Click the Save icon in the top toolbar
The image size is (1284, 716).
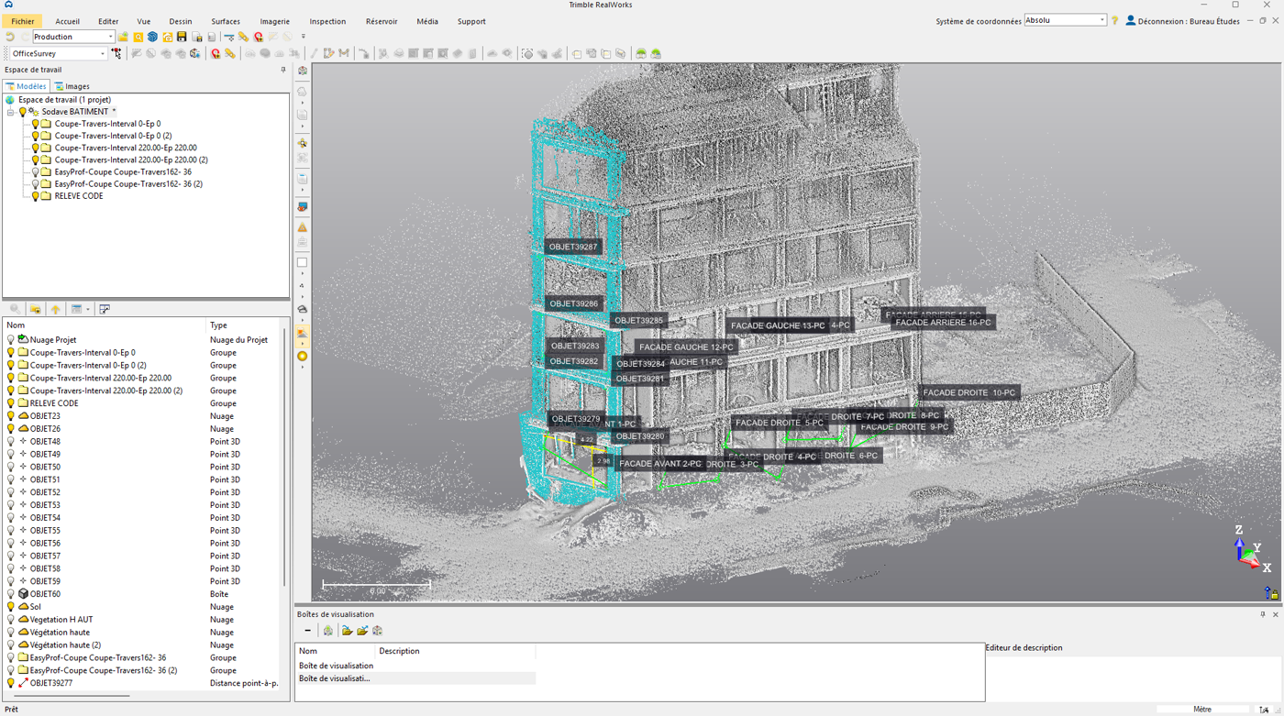(183, 37)
